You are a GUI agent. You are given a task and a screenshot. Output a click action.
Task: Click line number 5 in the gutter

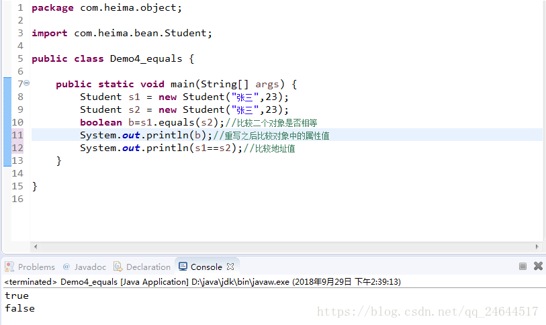coord(21,58)
